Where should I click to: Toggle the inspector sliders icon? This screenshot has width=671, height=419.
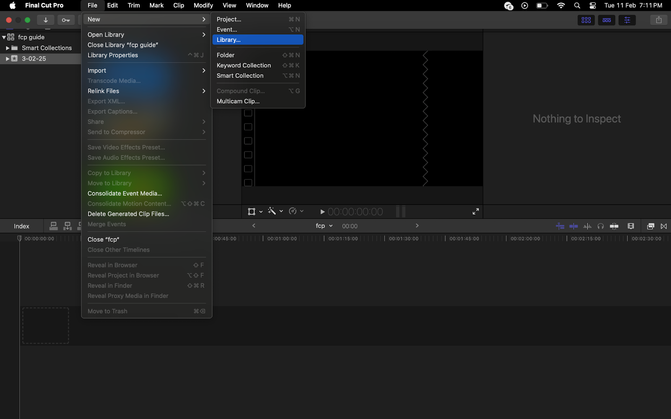click(x=627, y=20)
